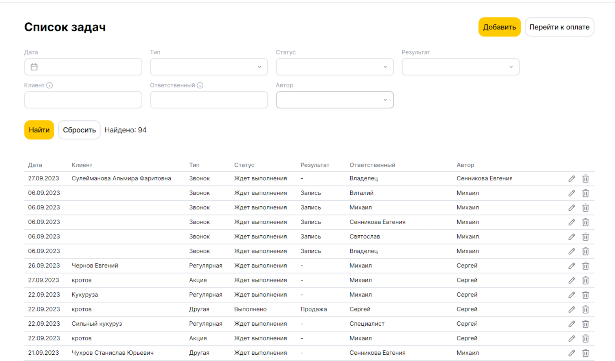Focus the Клиент text input field
Image resolution: width=615 pixels, height=361 pixels.
83,100
